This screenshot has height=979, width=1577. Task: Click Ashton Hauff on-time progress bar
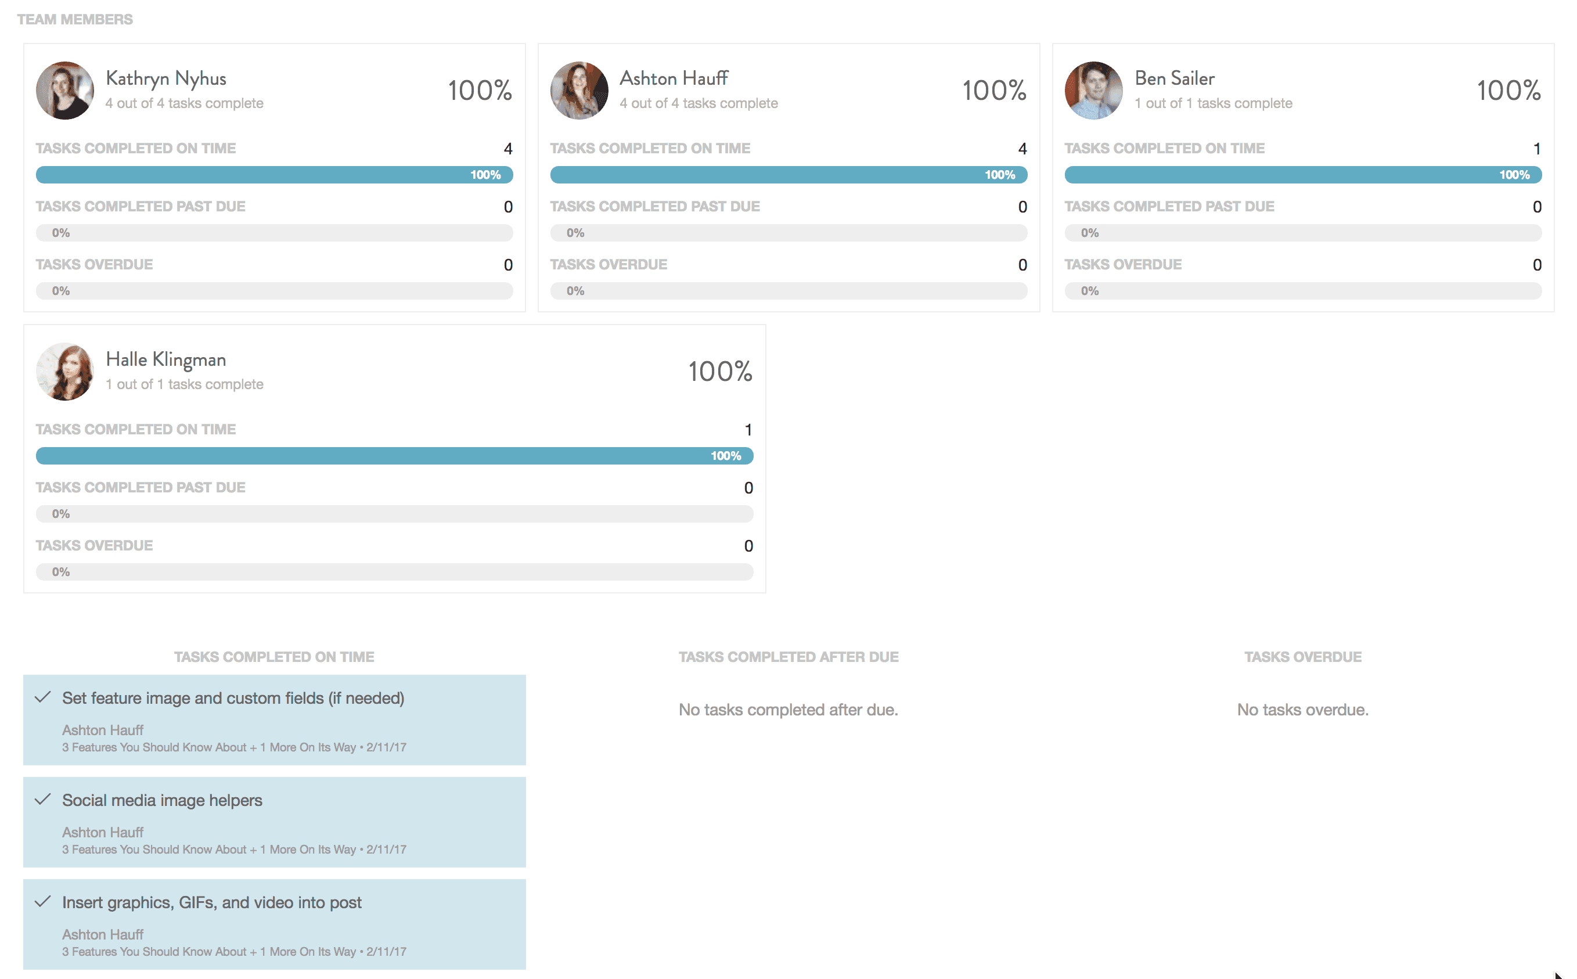[x=789, y=175]
